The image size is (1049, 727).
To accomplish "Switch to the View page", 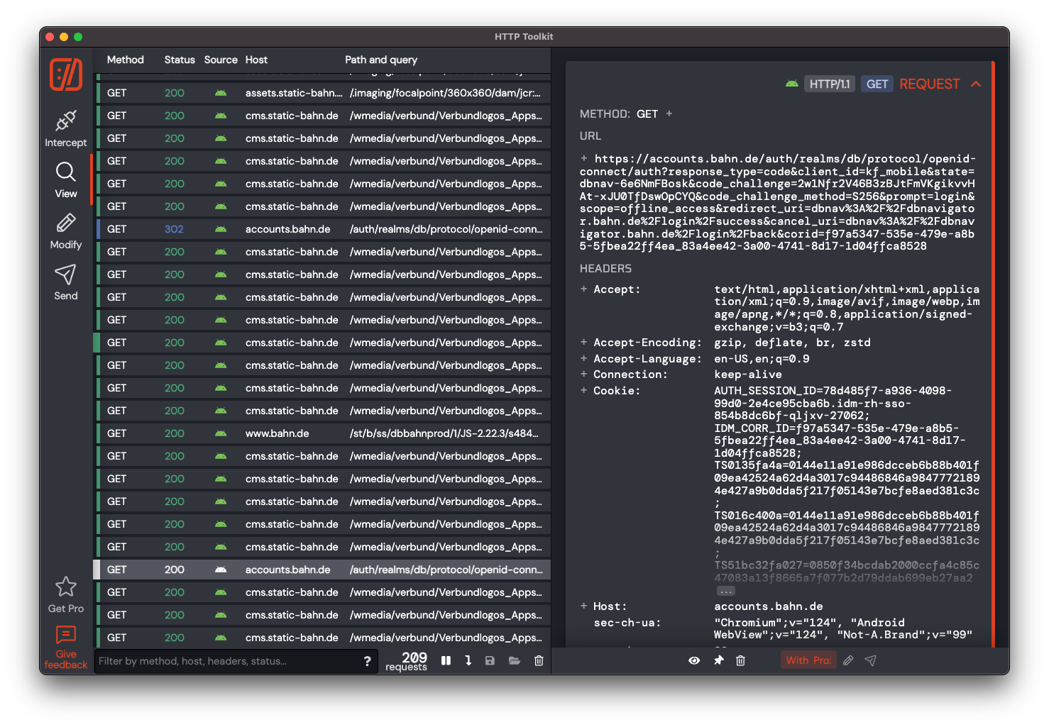I will pos(66,180).
